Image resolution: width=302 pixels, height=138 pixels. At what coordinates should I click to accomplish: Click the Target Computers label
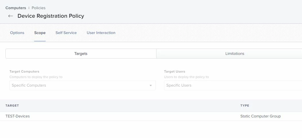tap(24, 71)
